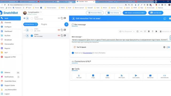Add a Quick replies card
This screenshot has height=96, width=171.
click(136, 76)
